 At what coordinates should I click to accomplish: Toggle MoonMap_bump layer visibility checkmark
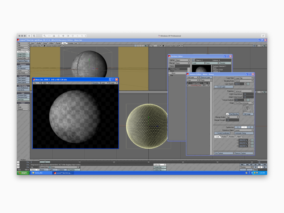[188, 85]
